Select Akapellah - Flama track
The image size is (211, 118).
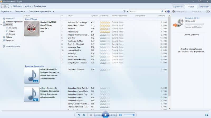tap(75, 97)
